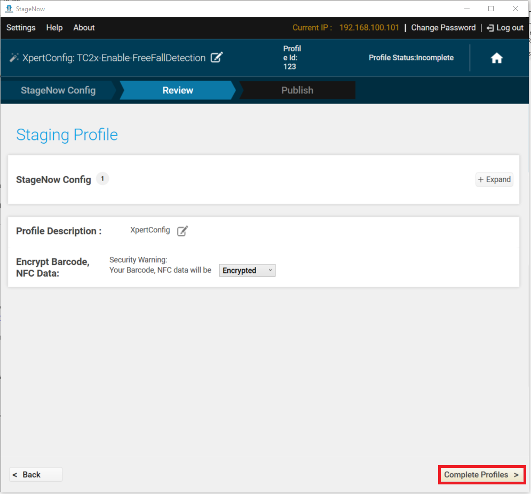The image size is (531, 494).
Task: Click the StageNow app icon in title bar
Action: point(9,9)
